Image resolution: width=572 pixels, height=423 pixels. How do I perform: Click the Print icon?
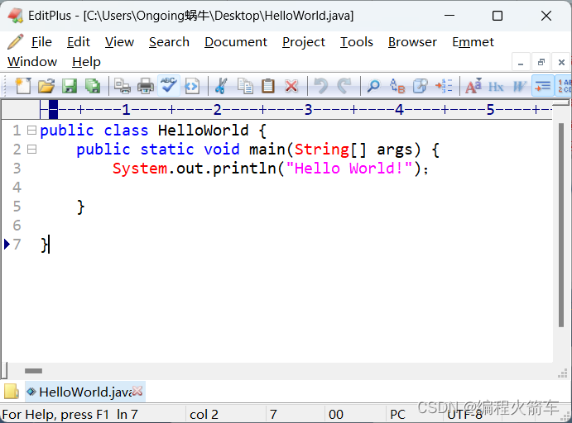click(x=146, y=86)
